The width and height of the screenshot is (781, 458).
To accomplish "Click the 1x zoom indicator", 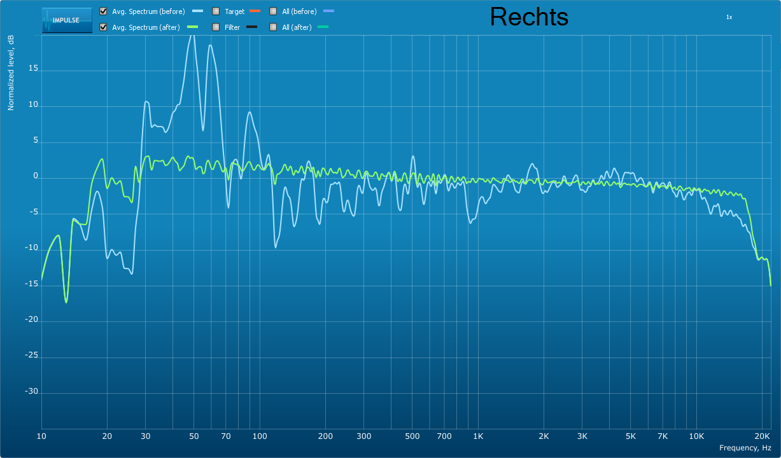I will tap(729, 17).
